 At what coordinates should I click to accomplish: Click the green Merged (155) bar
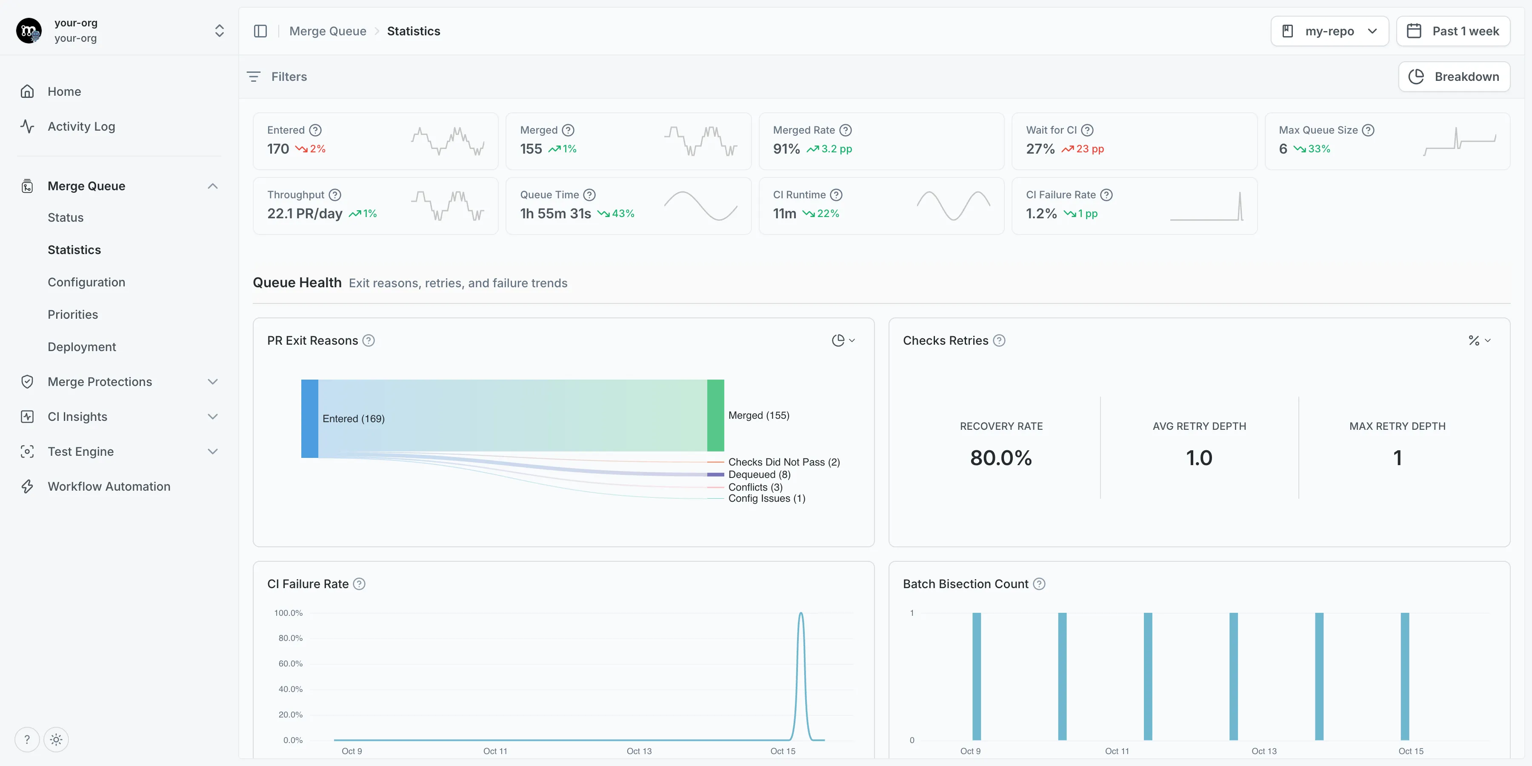click(715, 415)
